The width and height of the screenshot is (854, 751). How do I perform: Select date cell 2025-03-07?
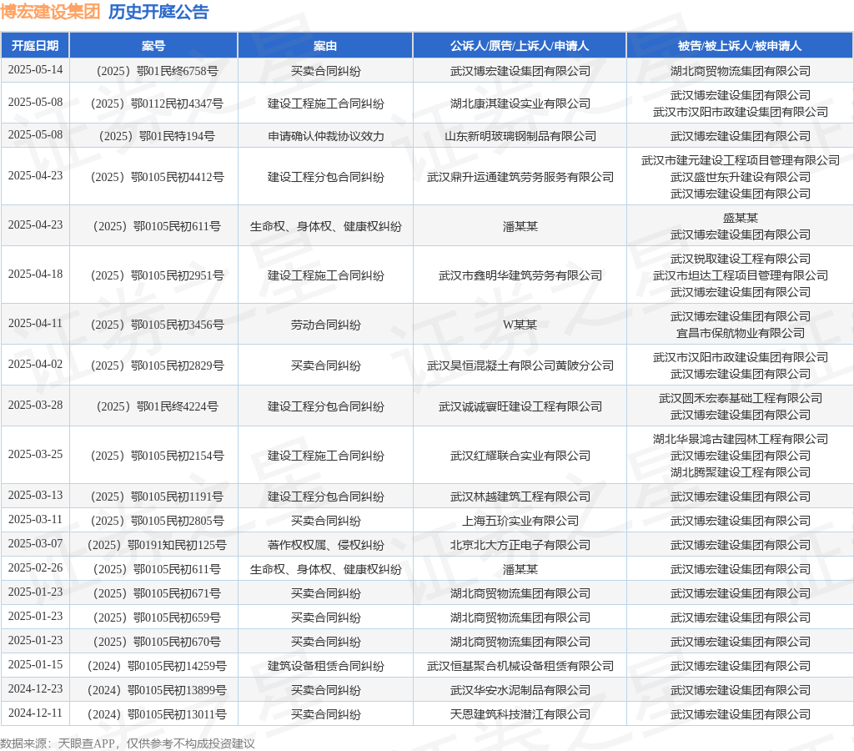(x=35, y=543)
